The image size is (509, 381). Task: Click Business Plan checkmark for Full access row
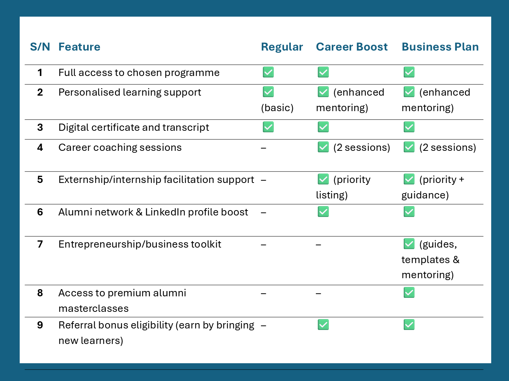[x=409, y=72]
